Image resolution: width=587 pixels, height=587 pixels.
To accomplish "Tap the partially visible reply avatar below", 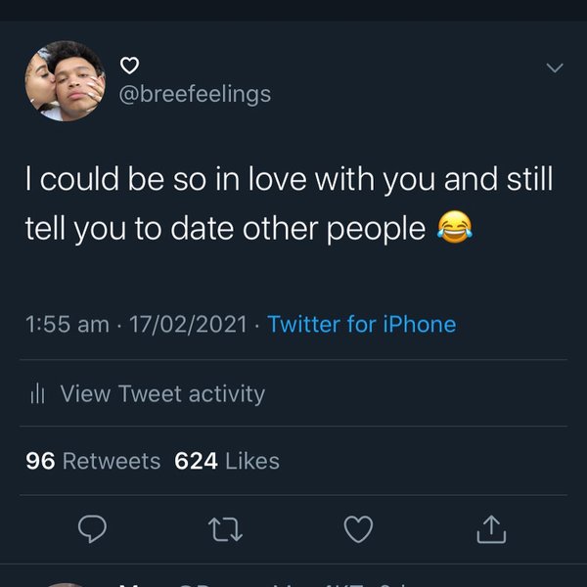I will point(65,583).
